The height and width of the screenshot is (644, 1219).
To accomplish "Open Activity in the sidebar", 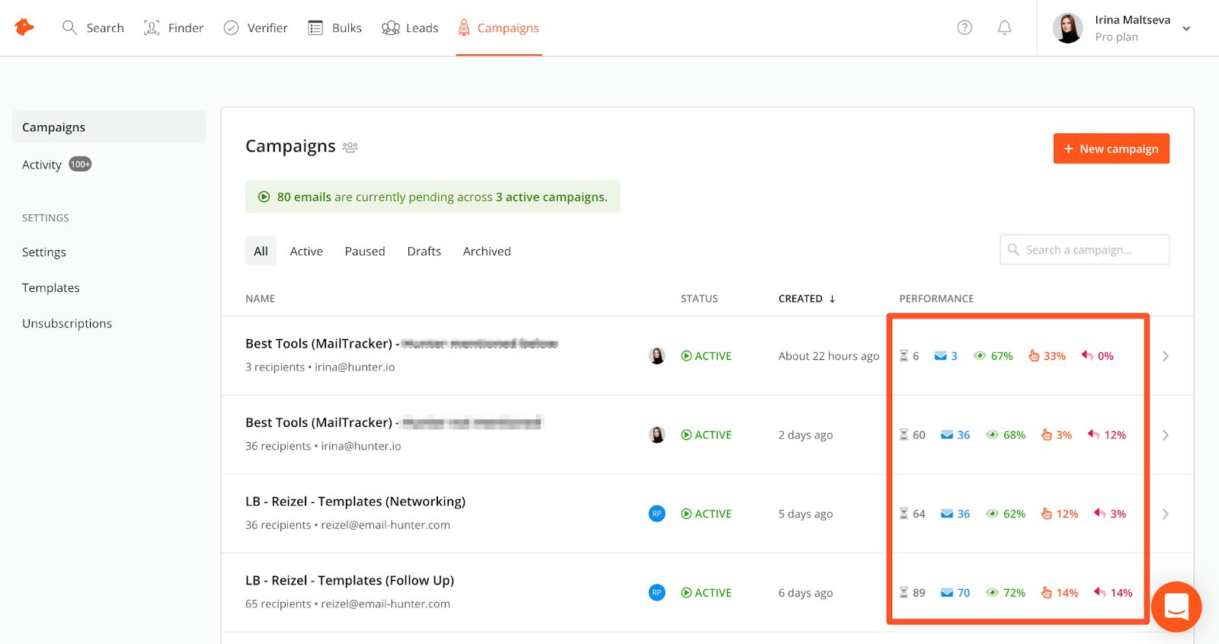I will (x=42, y=165).
